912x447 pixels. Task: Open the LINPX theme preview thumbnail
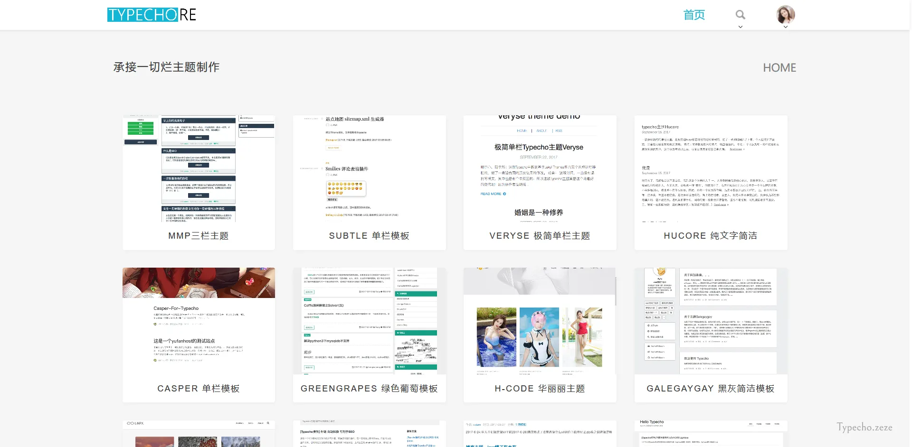pos(199,434)
